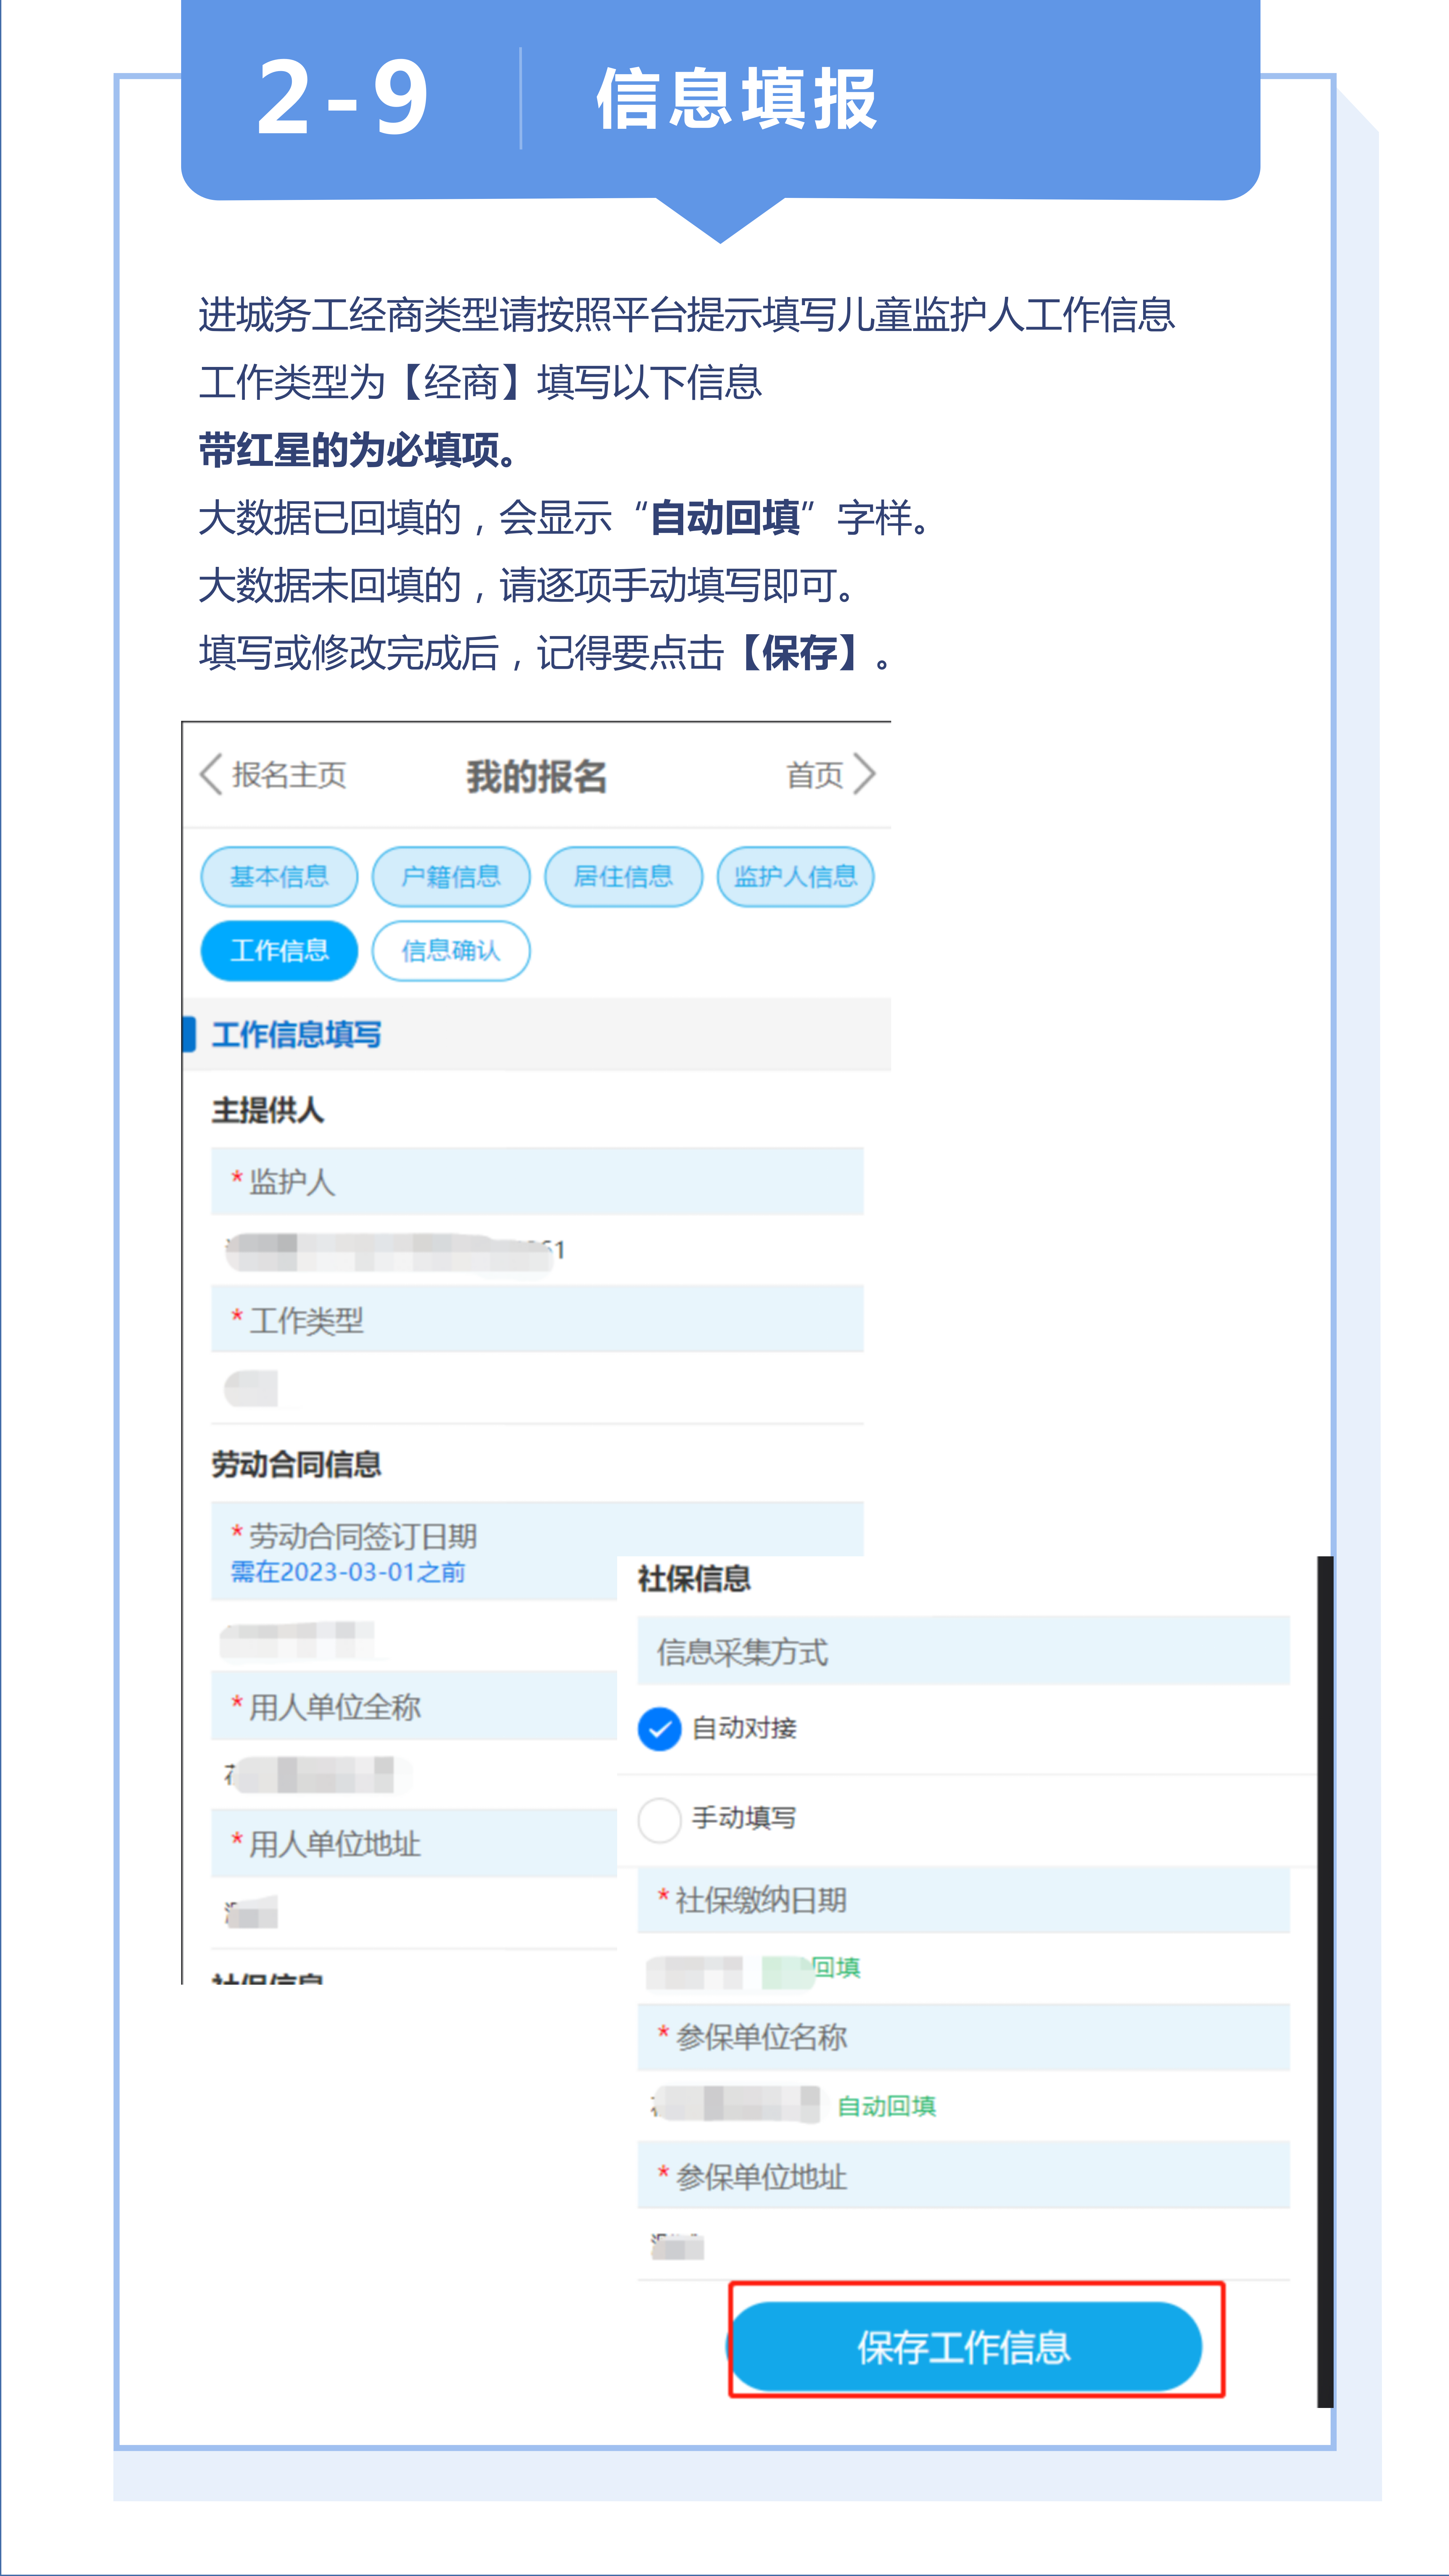1449x2576 pixels.
Task: Click the forward chevron beside 首页
Action: [x=865, y=774]
